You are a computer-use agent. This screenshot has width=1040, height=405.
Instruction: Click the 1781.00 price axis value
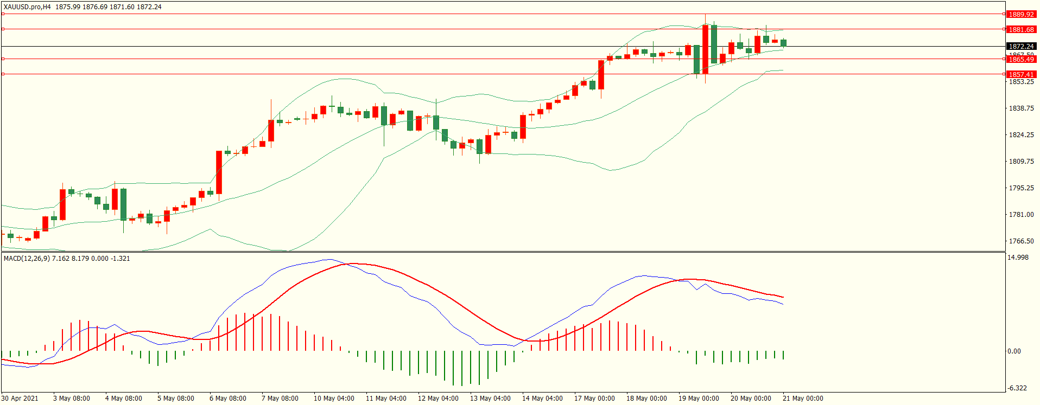1021,215
